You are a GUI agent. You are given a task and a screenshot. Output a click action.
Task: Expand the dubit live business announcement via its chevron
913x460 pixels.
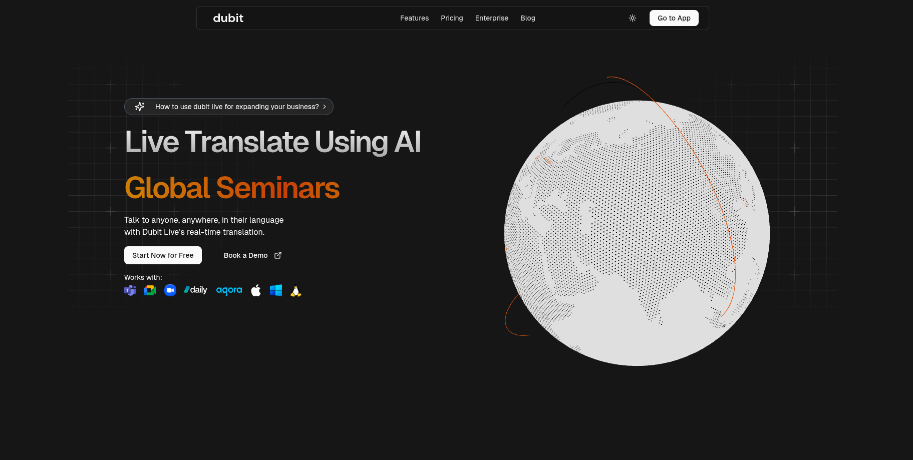click(325, 107)
